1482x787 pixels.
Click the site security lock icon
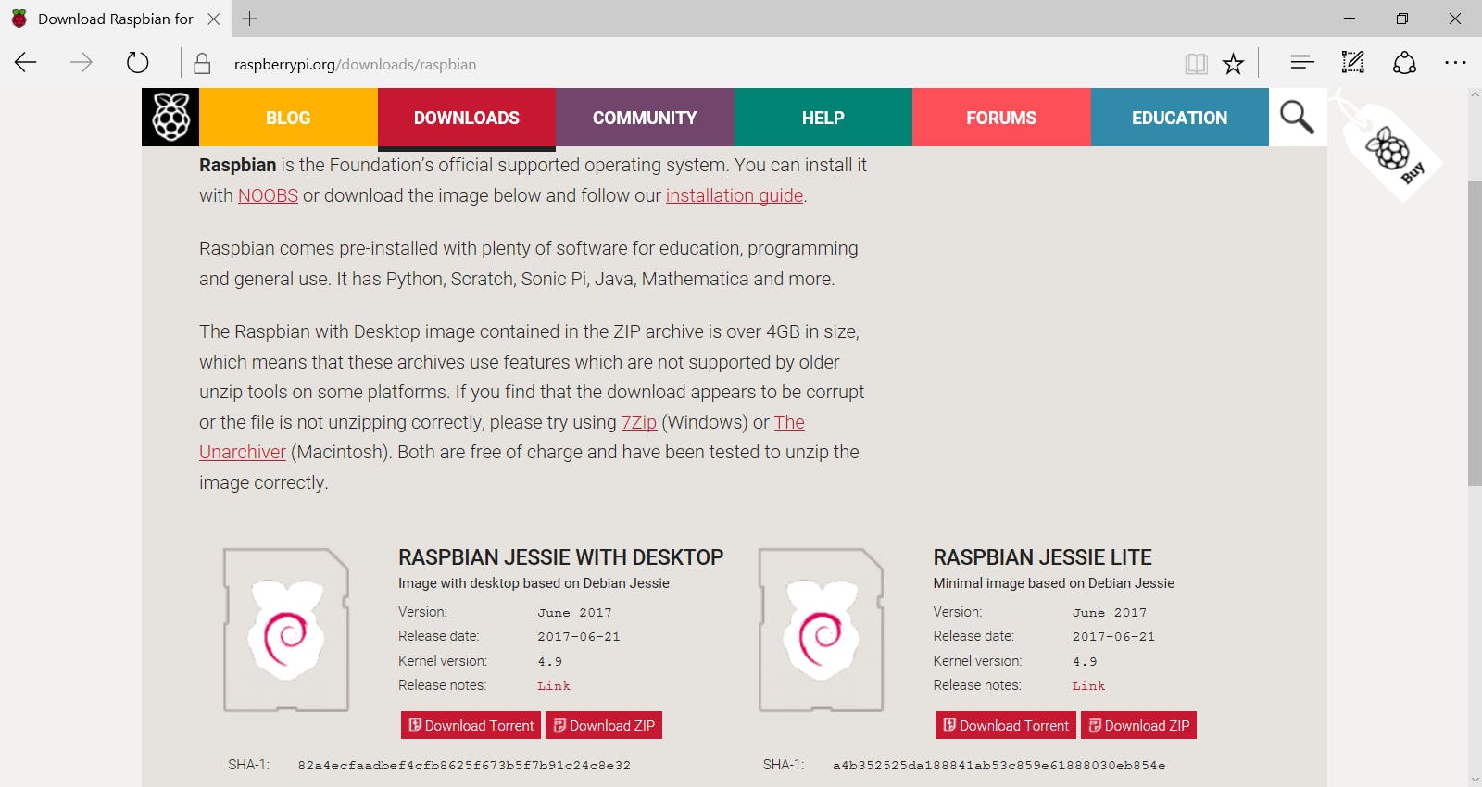point(202,64)
